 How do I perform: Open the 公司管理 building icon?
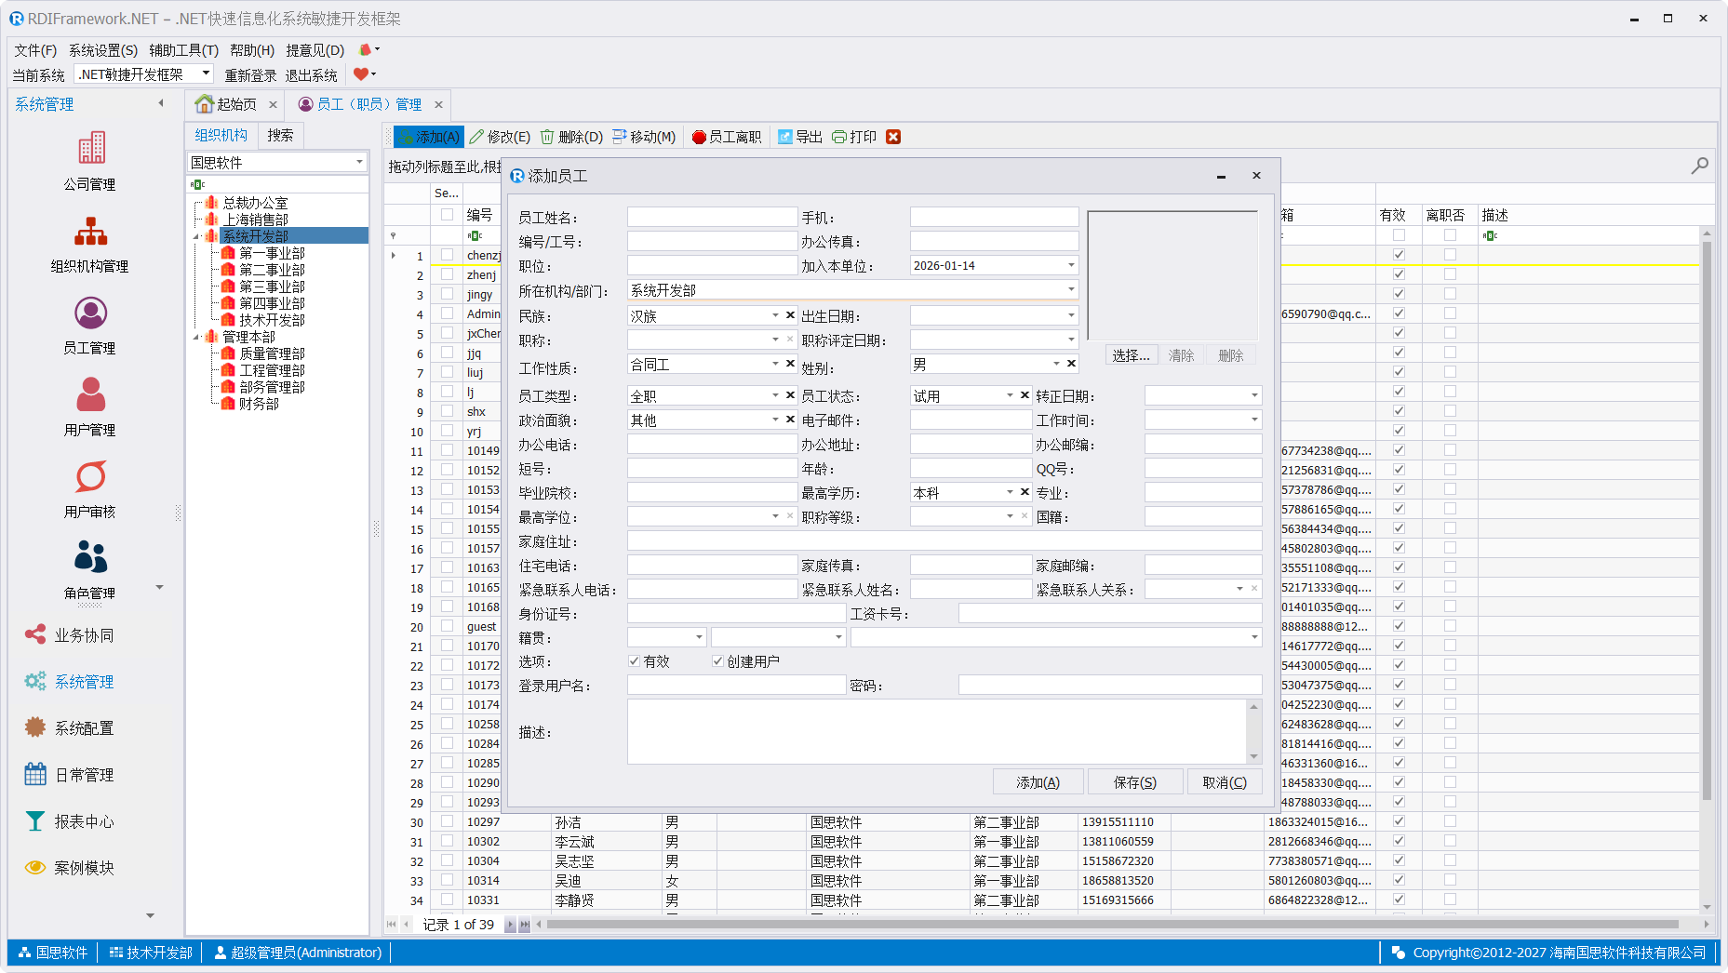click(x=90, y=149)
